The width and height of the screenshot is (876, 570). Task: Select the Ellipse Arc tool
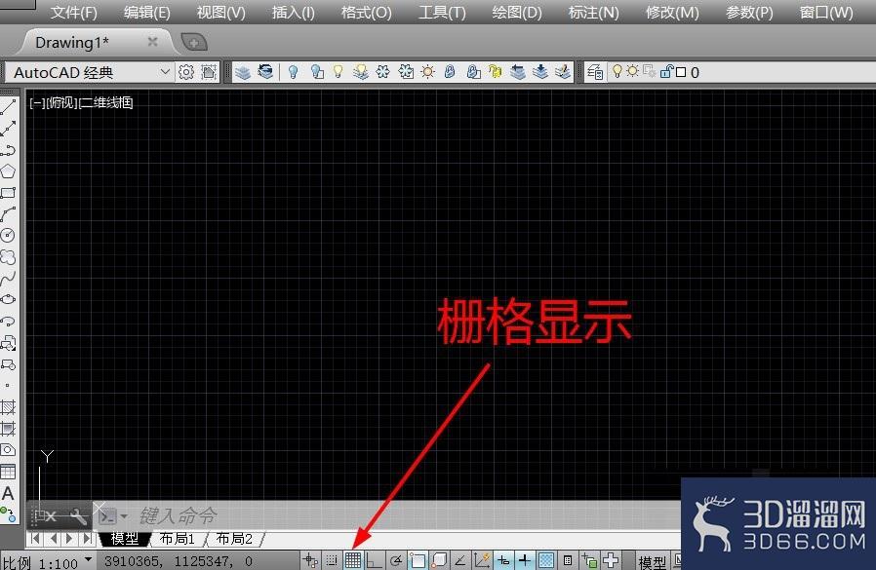(x=8, y=321)
